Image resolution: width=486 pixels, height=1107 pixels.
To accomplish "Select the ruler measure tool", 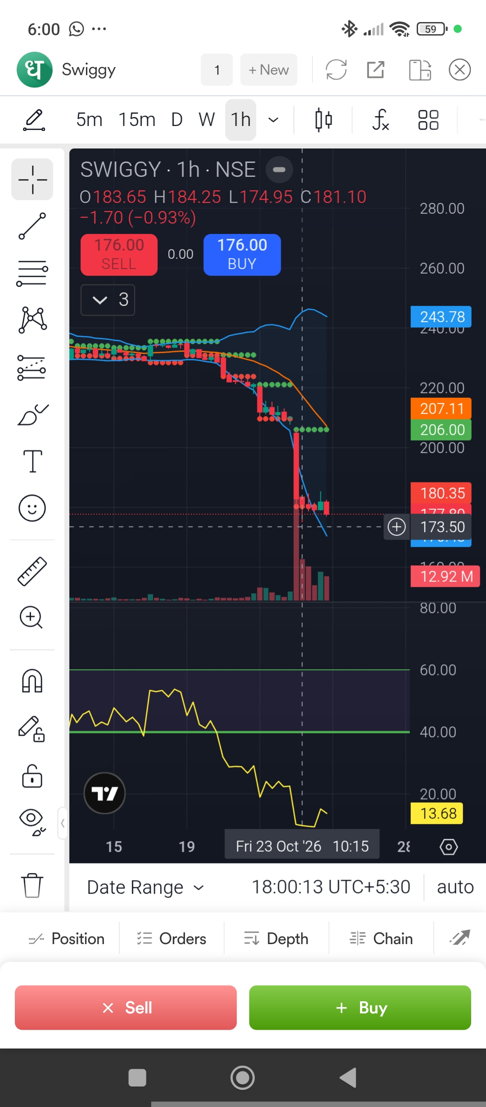I will coord(32,571).
